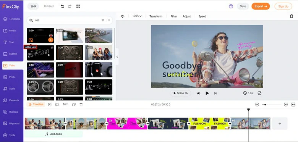Select the 0:15 tape reels clip
This screenshot has width=298, height=142.
click(x=40, y=87)
